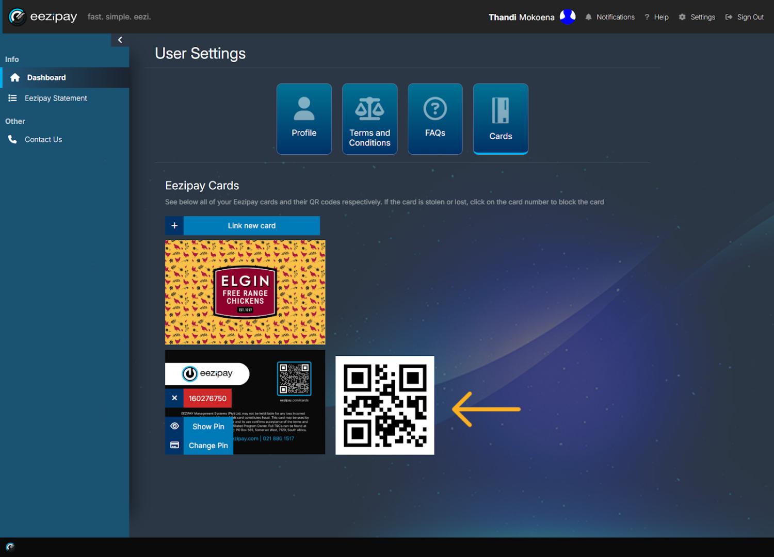Click the 'Eezipay Cards' heading
This screenshot has height=557, width=774.
[x=202, y=186]
